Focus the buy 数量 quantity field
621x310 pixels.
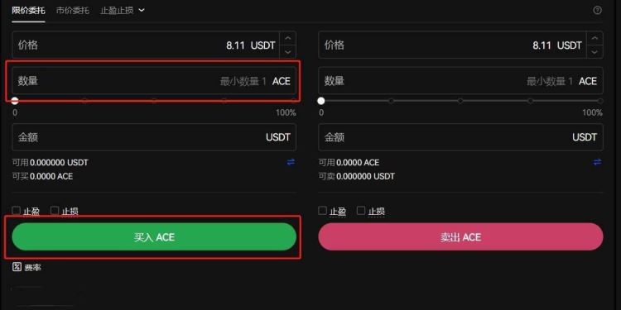[154, 81]
